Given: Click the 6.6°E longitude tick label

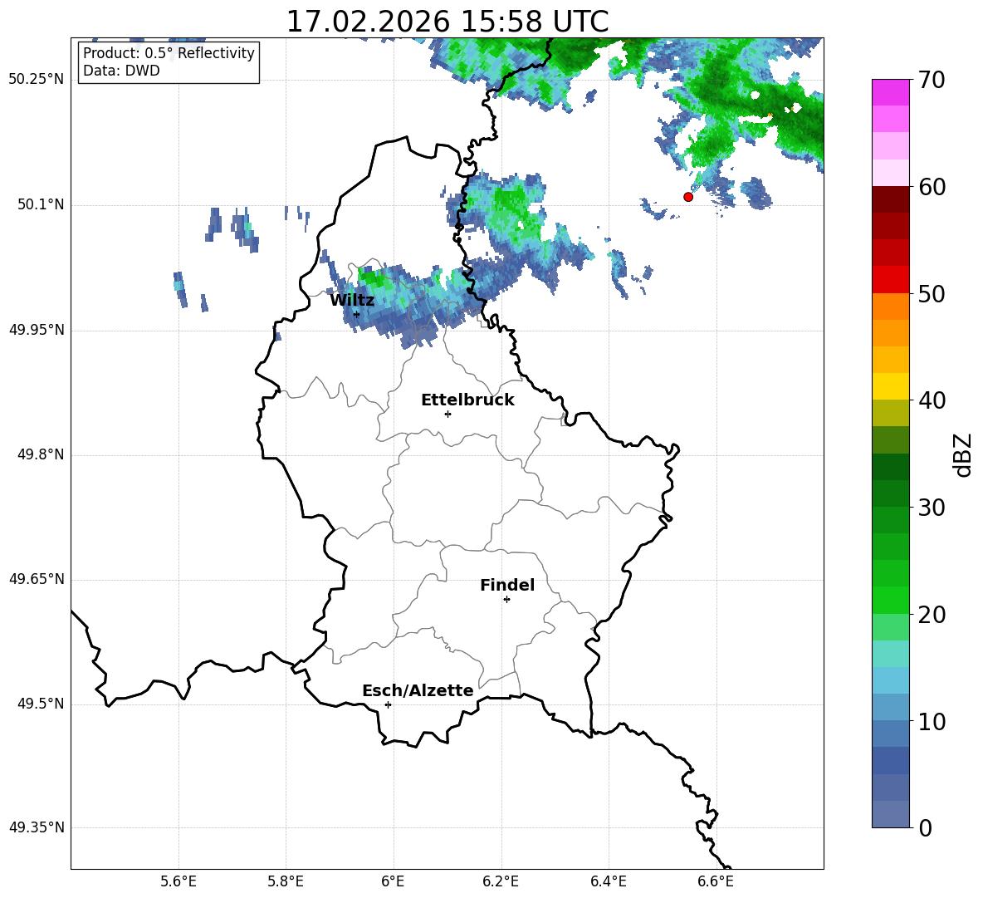Looking at the screenshot, I should 716,881.
